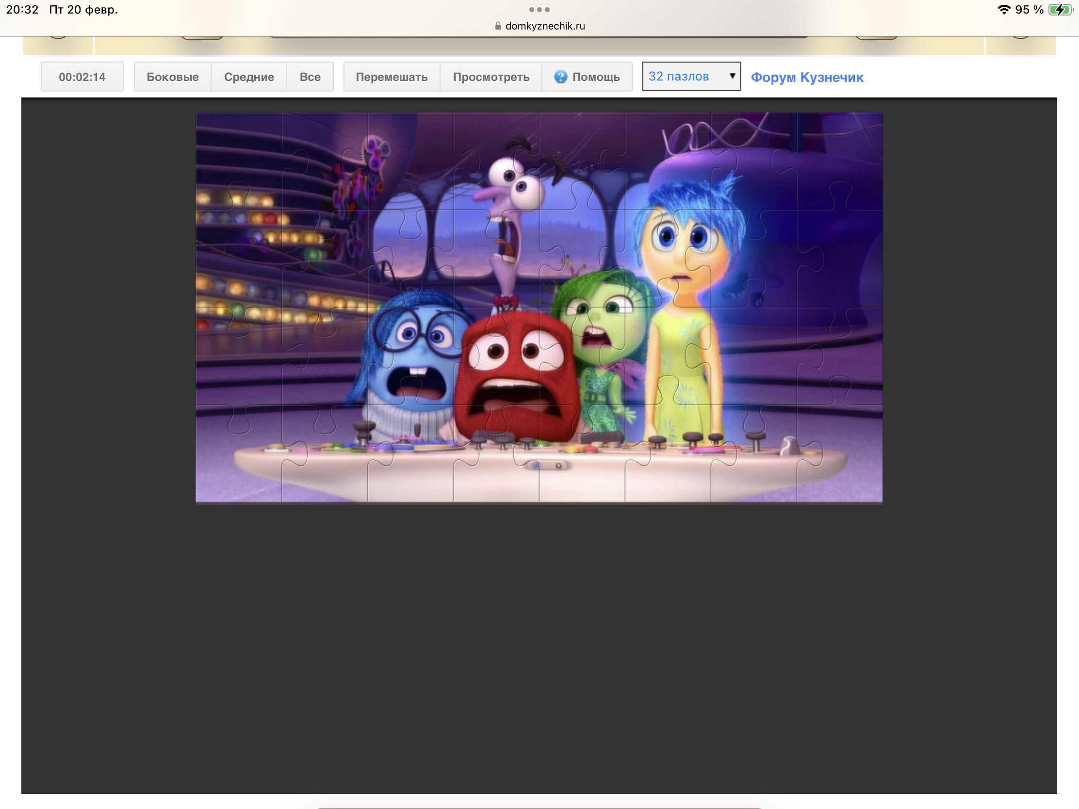Tap the battery charging icon

coord(1060,10)
